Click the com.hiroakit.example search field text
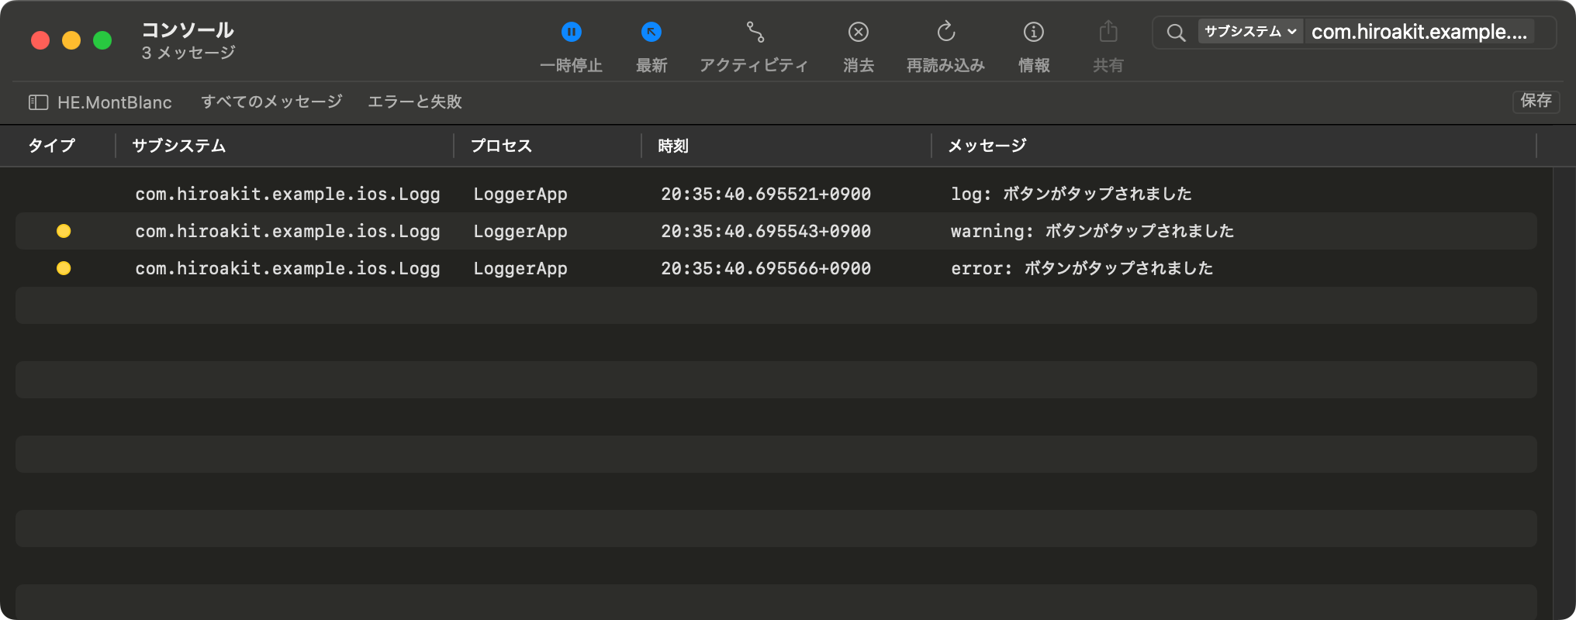The height and width of the screenshot is (620, 1576). coord(1419,32)
